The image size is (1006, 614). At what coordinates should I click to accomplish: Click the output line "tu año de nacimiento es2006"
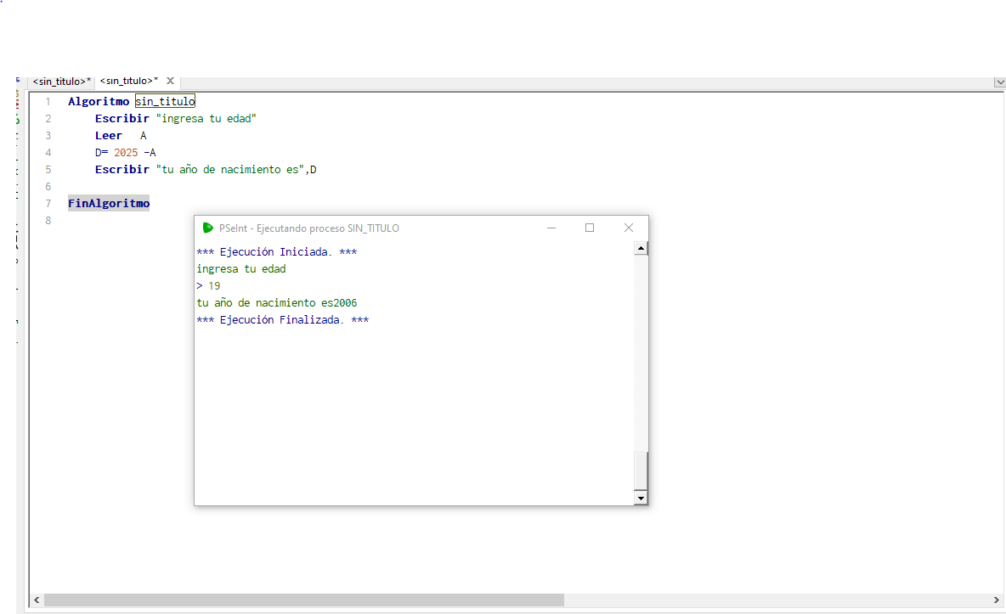[x=277, y=303]
